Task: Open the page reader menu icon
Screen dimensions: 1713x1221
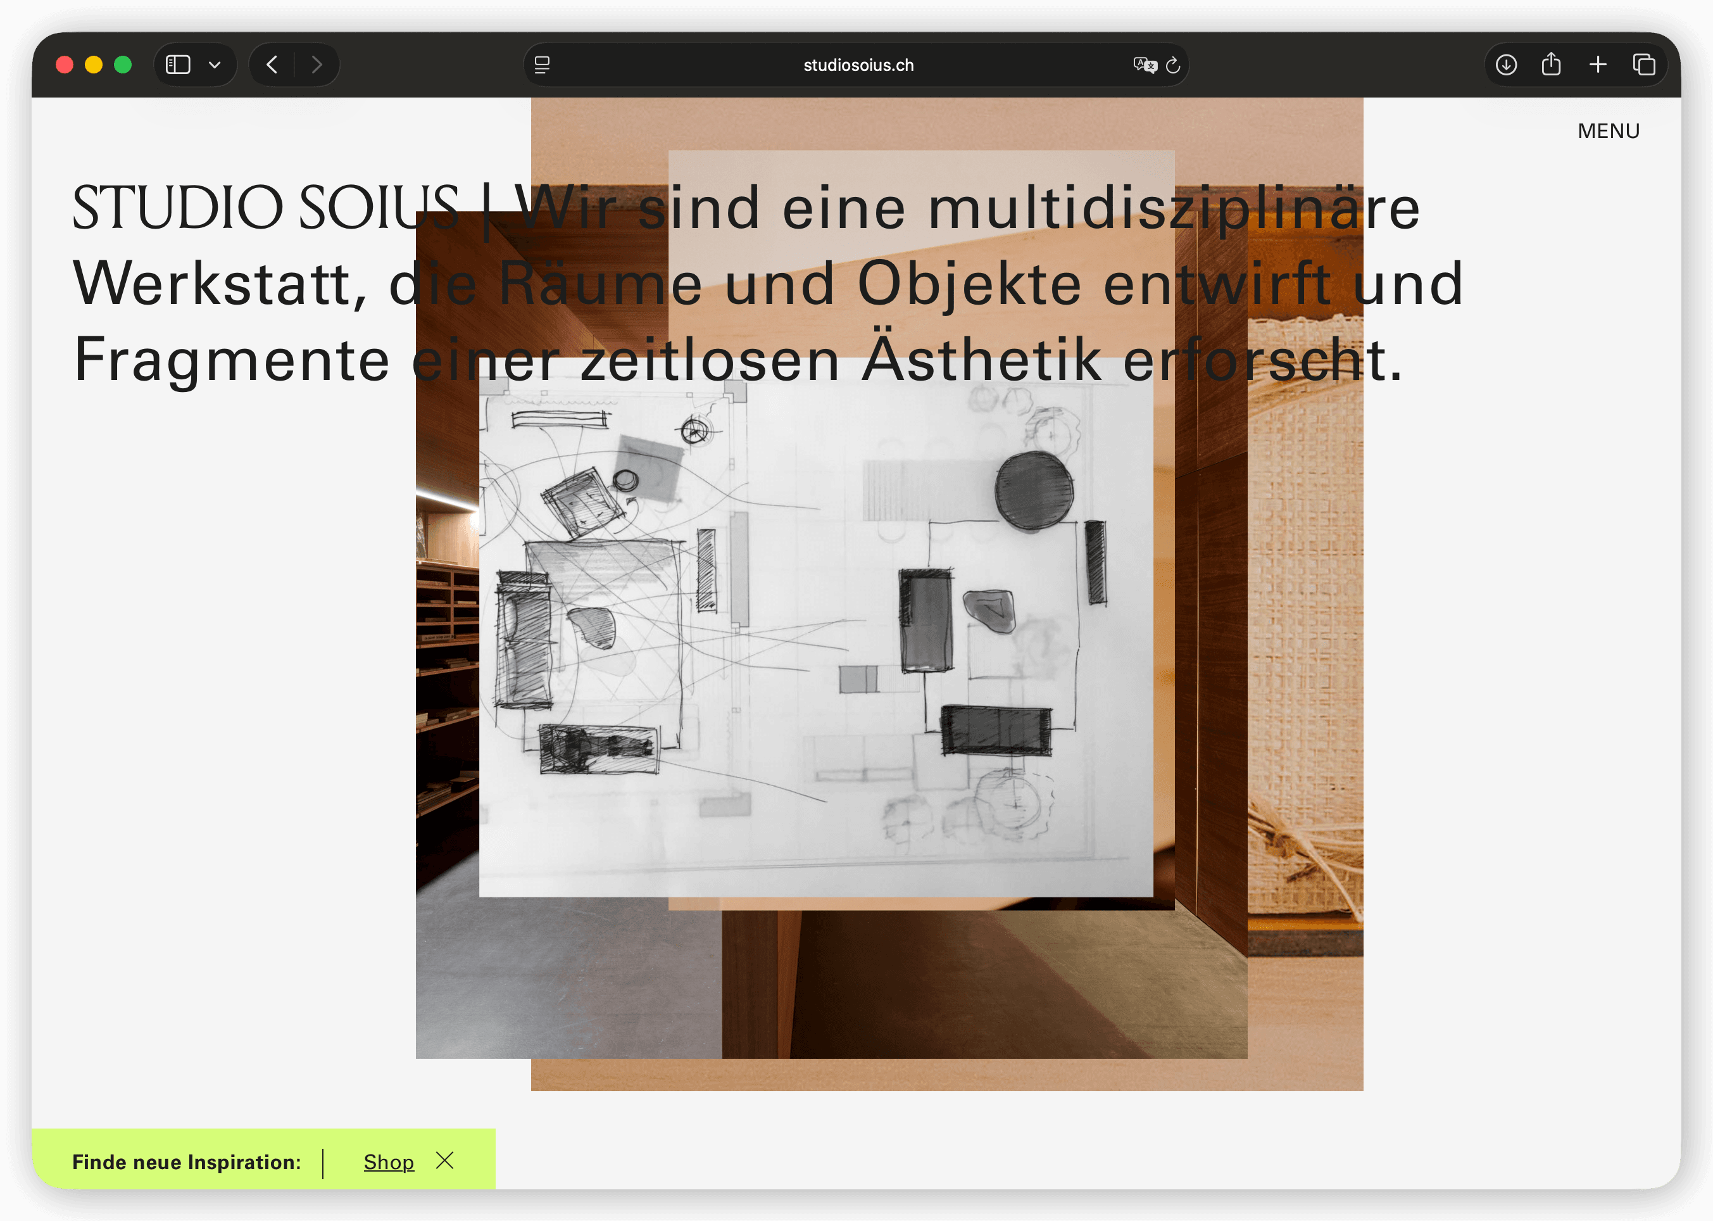Action: click(x=543, y=65)
